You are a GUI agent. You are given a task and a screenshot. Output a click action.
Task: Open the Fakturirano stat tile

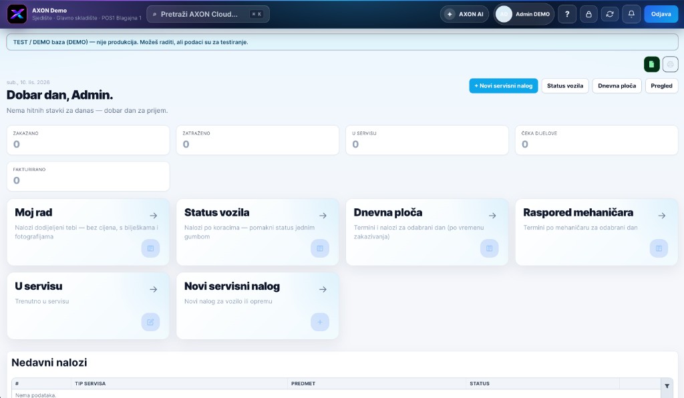tap(88, 176)
